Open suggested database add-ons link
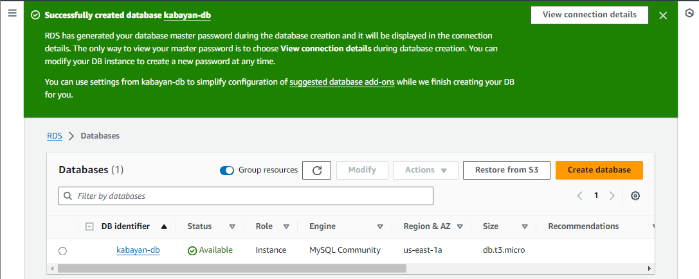Screen dimensions: 699x279 coord(341,83)
